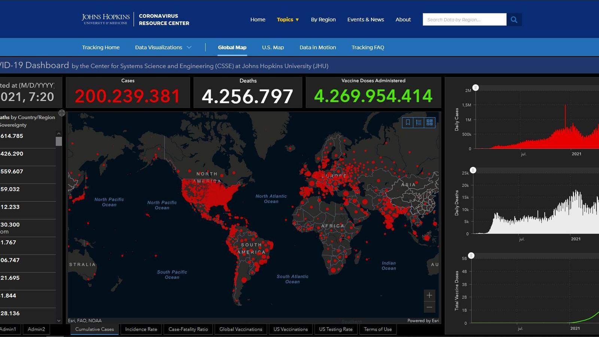Click the expand icon on country list panel
Viewport: 599px width, 337px height.
pyautogui.click(x=62, y=113)
